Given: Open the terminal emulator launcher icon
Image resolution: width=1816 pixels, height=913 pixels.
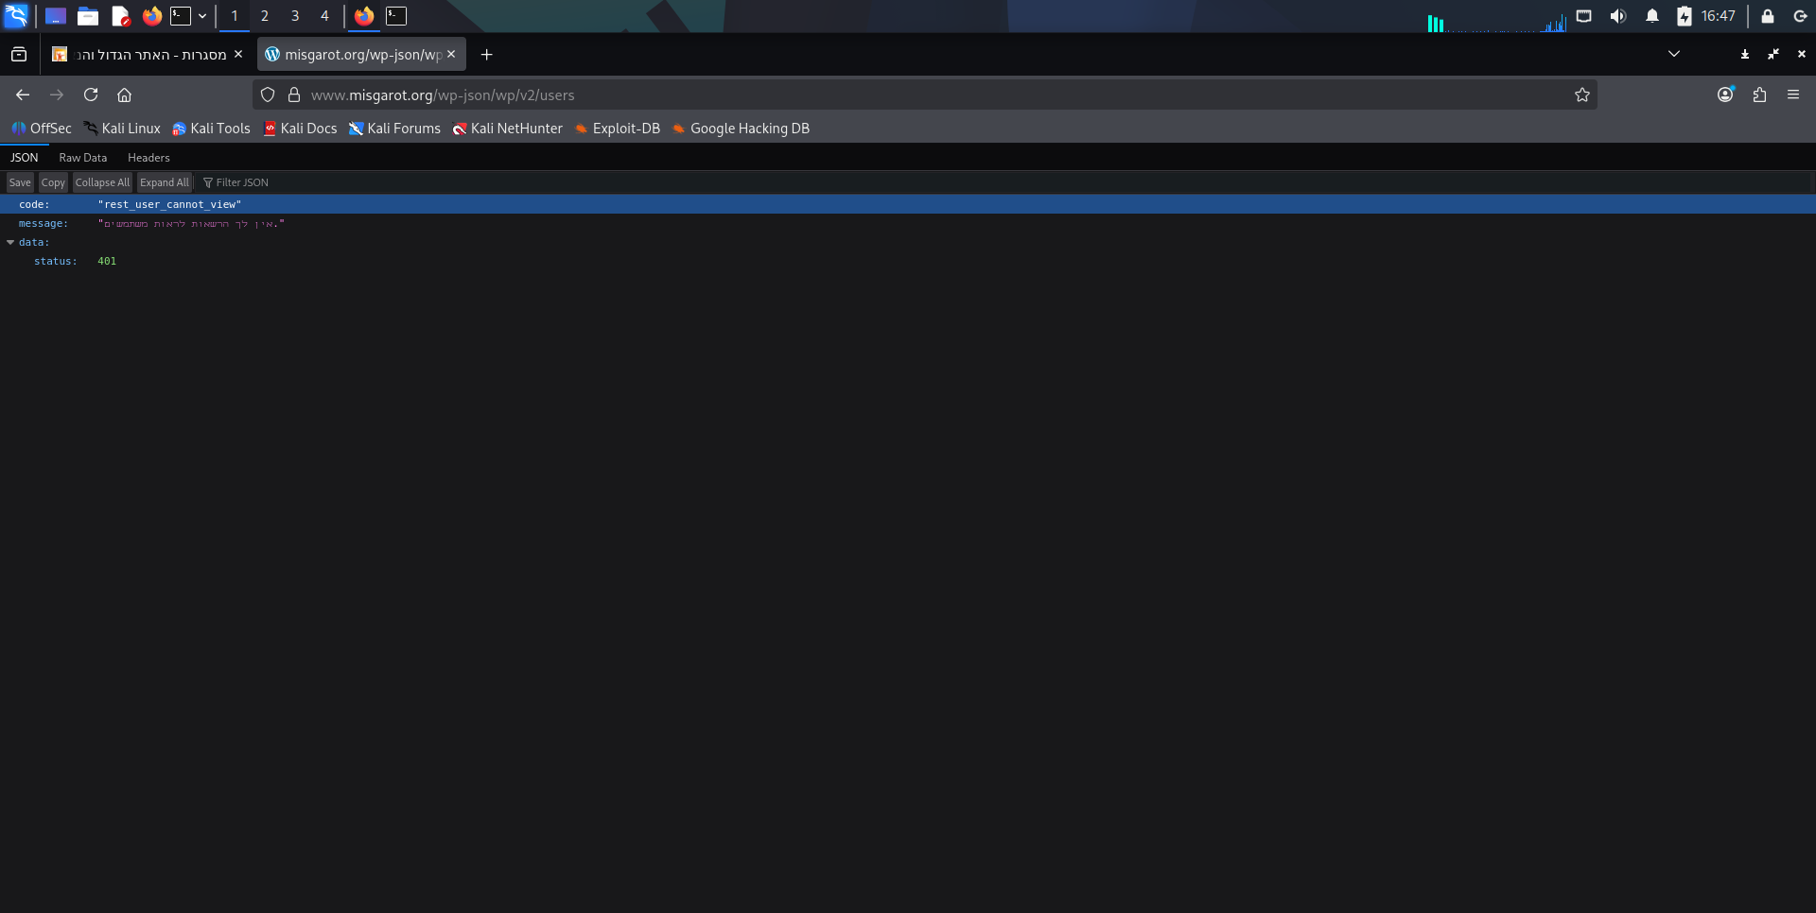Looking at the screenshot, I should pos(181,16).
